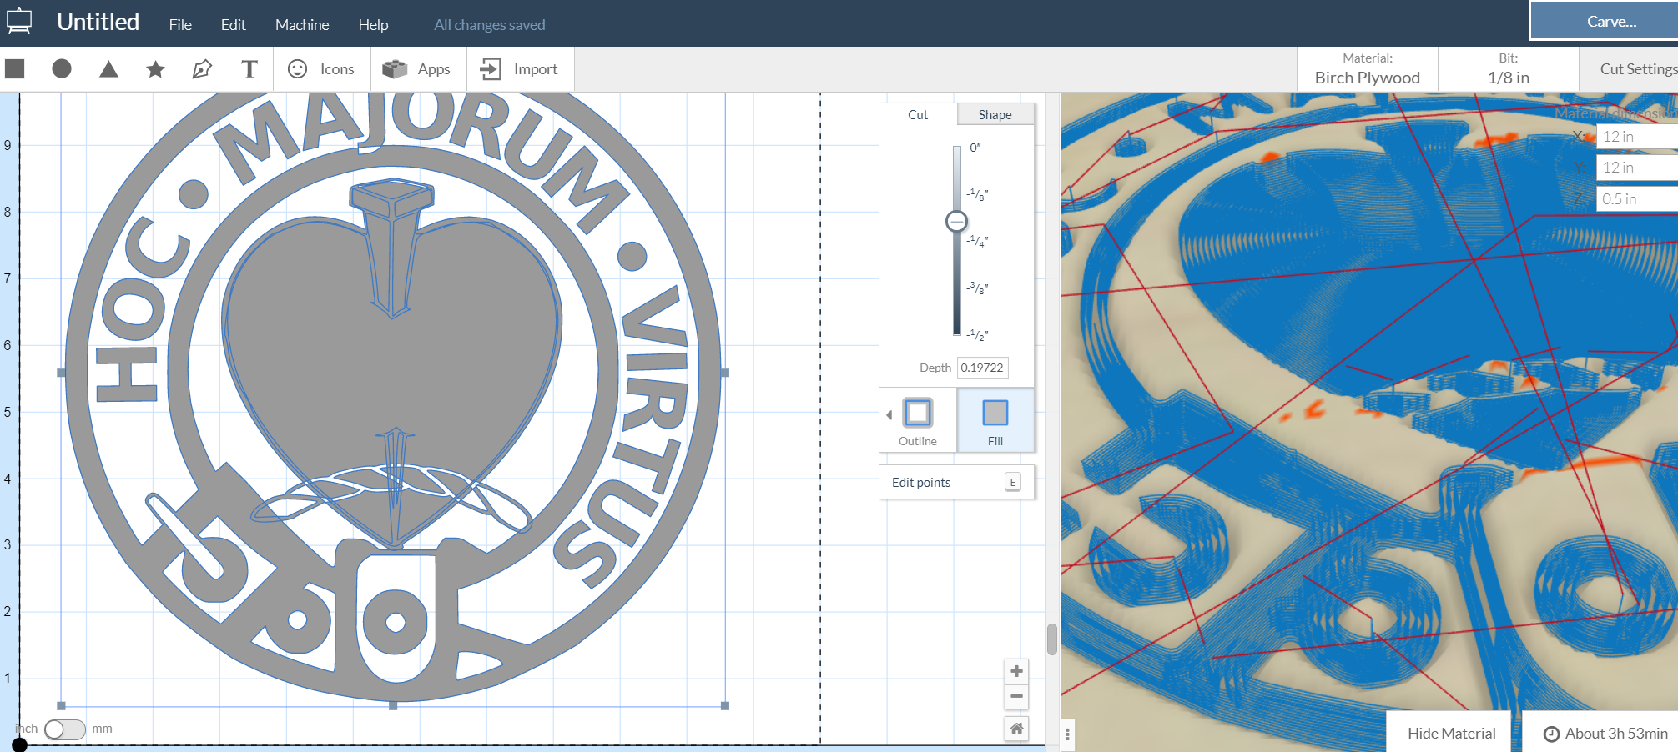1678x752 pixels.
Task: Click the cut depth slider handle
Action: pos(956,221)
